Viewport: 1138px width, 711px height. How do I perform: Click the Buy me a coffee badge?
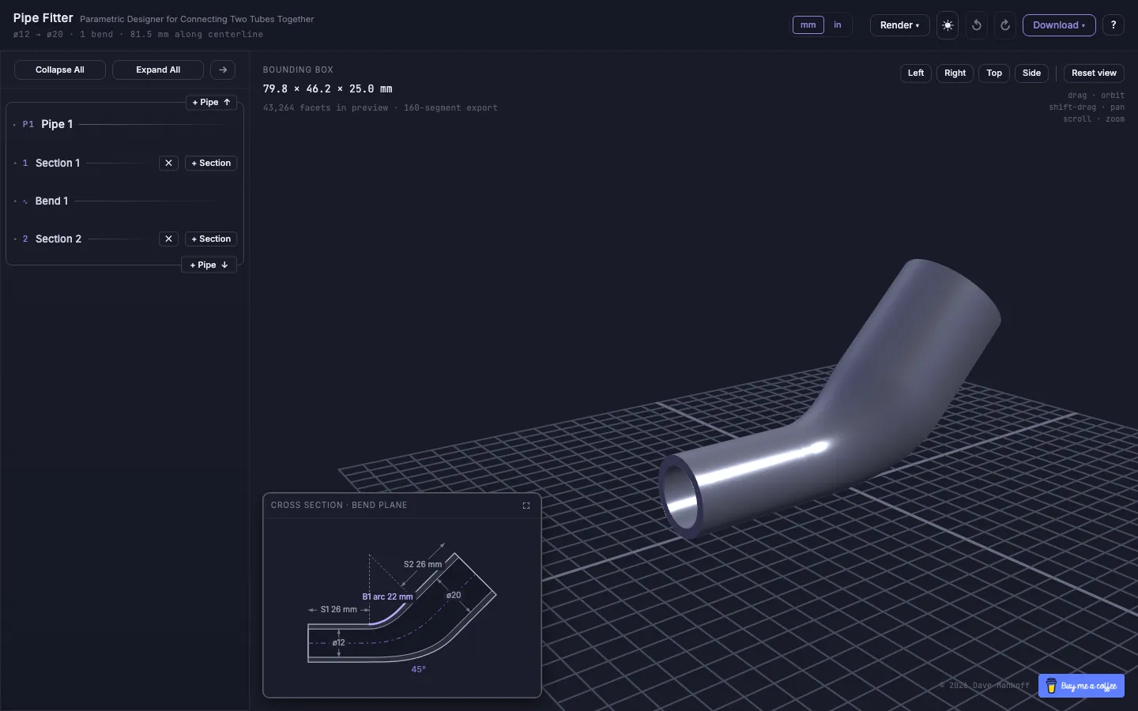tap(1081, 686)
